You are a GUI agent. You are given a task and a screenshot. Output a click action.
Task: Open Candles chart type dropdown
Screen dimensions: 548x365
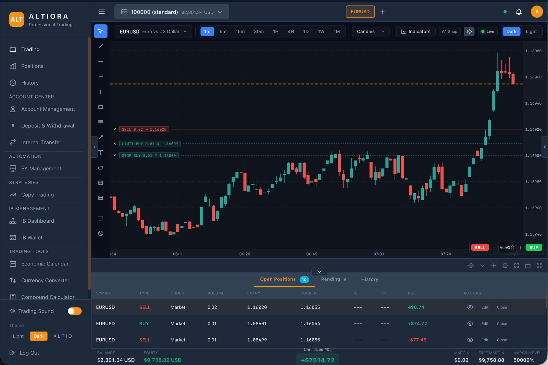(371, 31)
